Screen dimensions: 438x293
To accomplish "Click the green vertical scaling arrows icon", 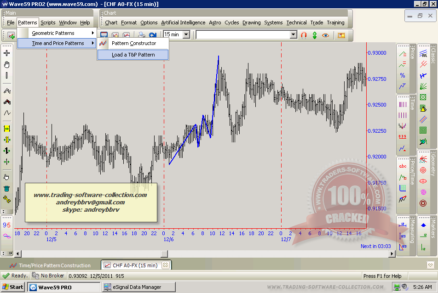I will [x=315, y=35].
